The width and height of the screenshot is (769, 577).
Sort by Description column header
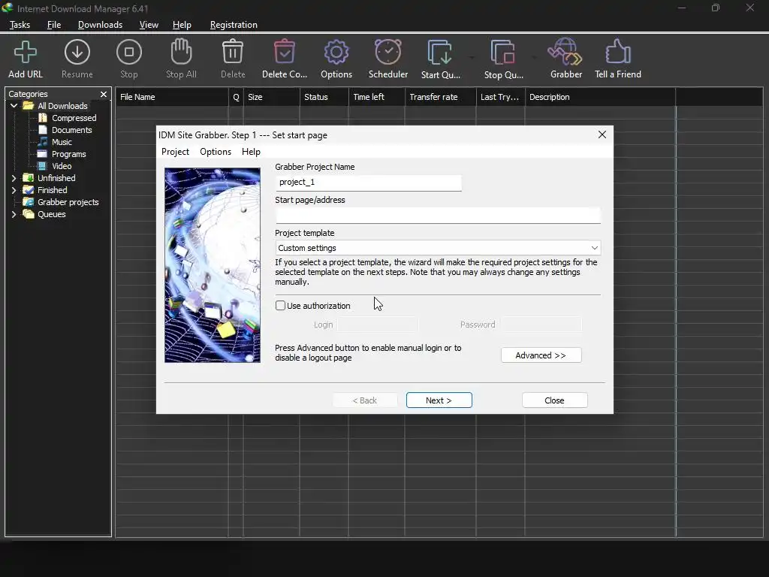600,97
